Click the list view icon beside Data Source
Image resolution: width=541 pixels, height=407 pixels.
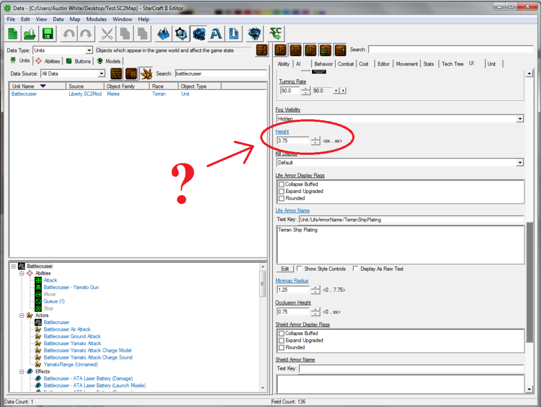(116, 73)
